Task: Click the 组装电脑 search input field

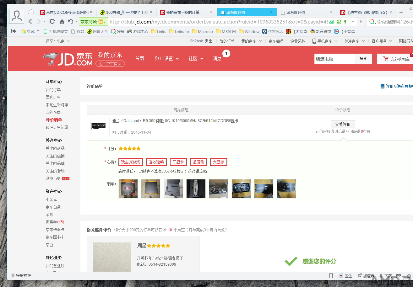Action: [x=334, y=59]
